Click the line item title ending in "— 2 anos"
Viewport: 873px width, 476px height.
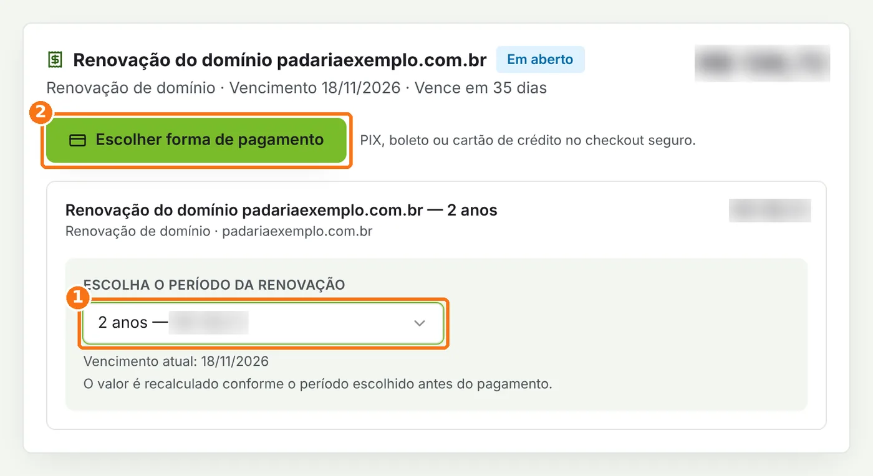pyautogui.click(x=281, y=211)
